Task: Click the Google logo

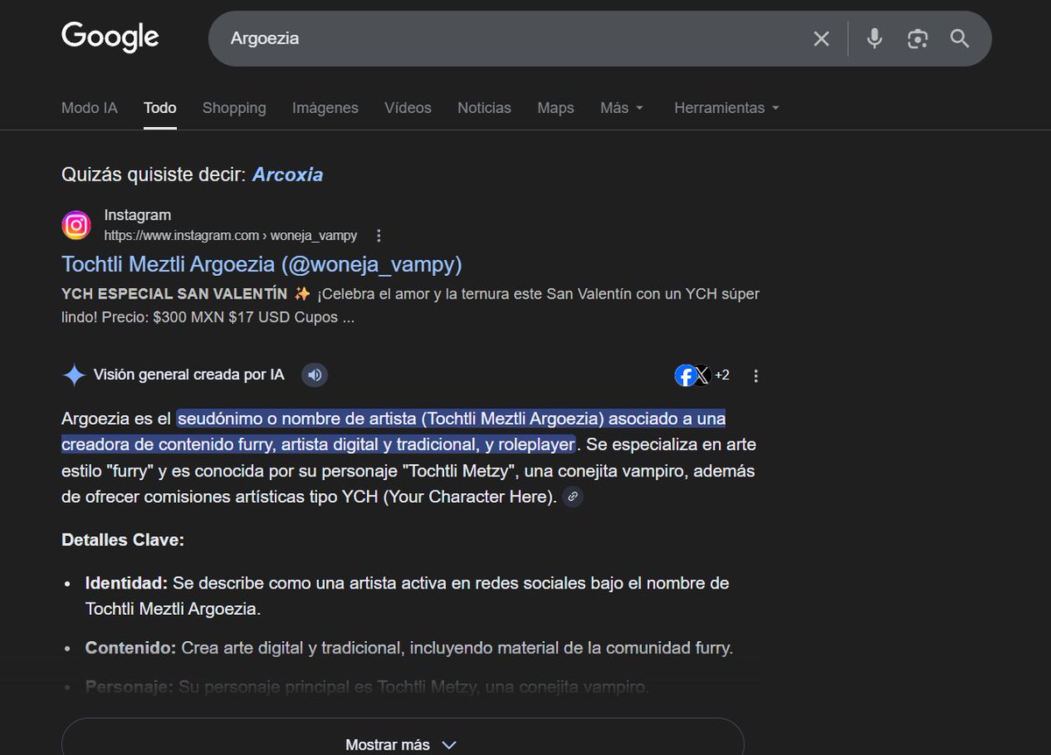Action: [110, 38]
